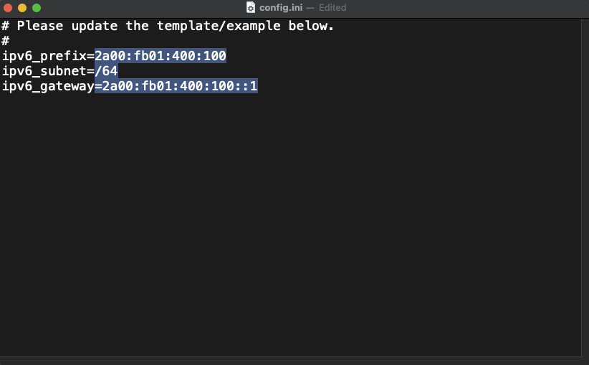The height and width of the screenshot is (365, 589).
Task: Click on the lone # comment line
Action: [x=5, y=41]
